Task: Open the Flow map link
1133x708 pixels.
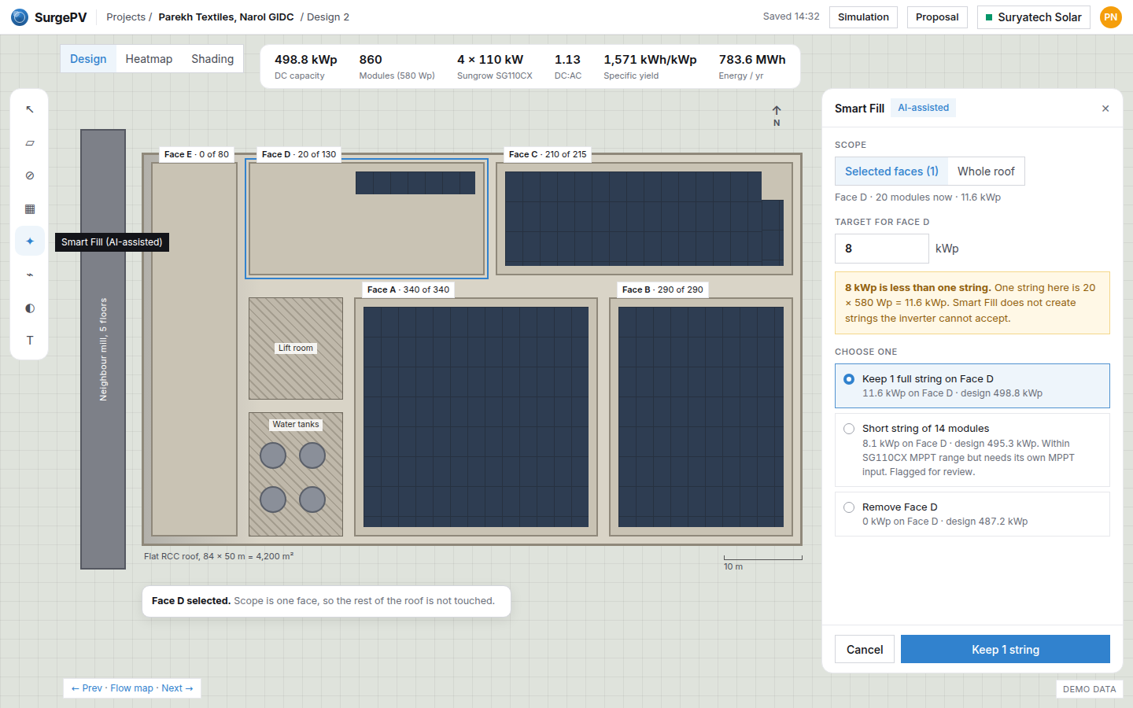Action: tap(131, 688)
